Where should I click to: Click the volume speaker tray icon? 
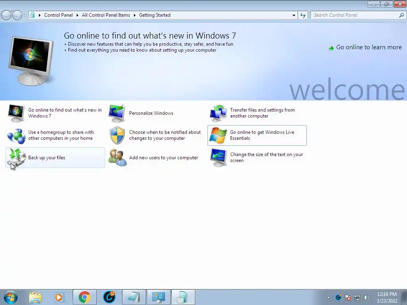click(x=367, y=297)
